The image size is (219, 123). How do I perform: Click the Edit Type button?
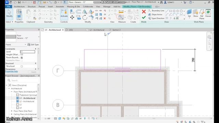coord(33,45)
